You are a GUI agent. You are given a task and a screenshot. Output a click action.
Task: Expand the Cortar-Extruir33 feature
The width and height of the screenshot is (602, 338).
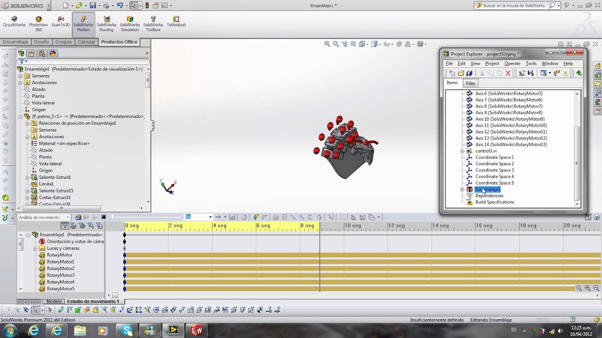click(28, 198)
